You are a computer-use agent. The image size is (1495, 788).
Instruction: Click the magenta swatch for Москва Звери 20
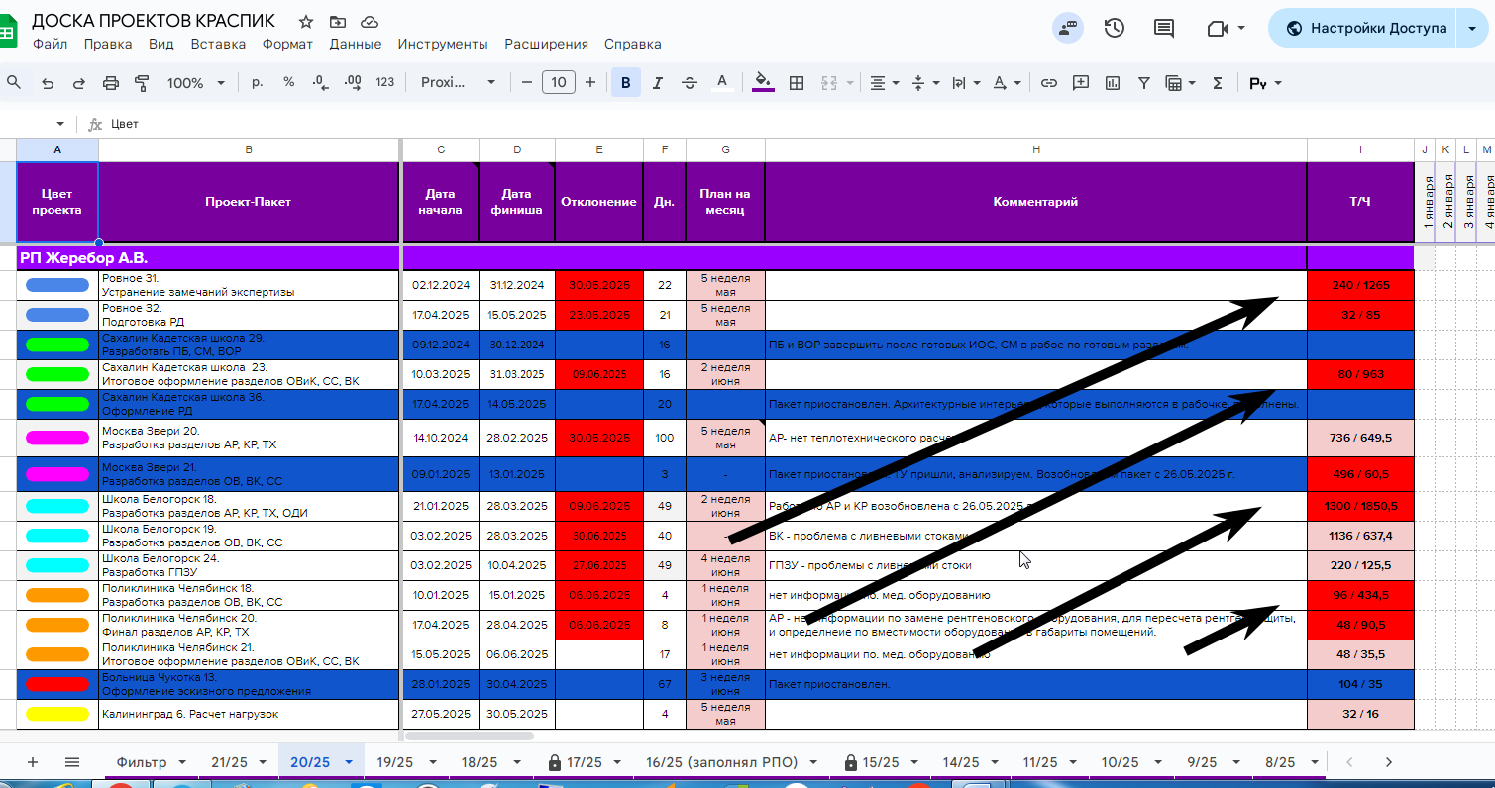(56, 438)
